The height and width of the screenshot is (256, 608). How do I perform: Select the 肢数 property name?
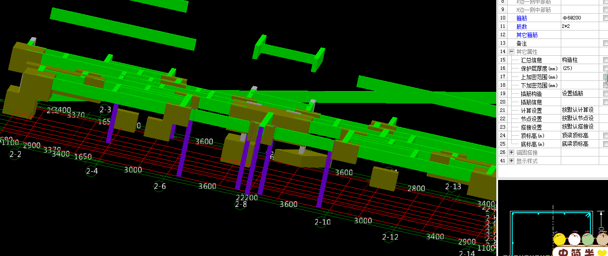click(521, 27)
